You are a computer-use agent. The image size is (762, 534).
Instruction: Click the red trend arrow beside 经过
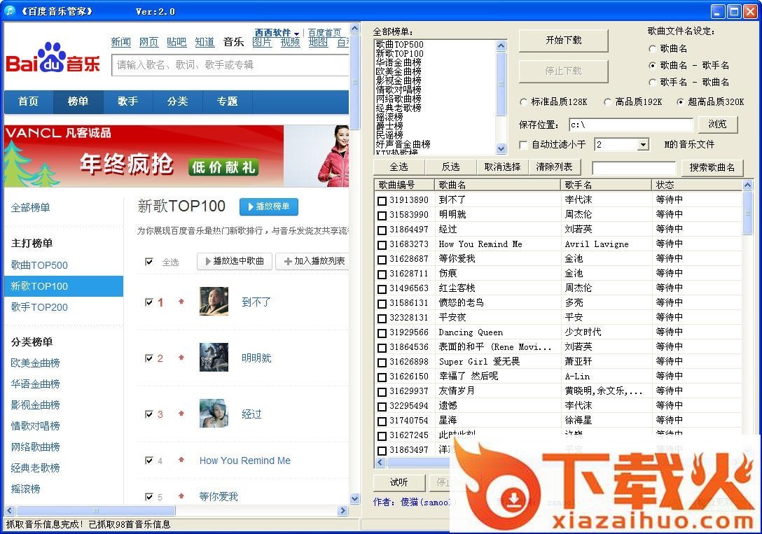coord(181,414)
